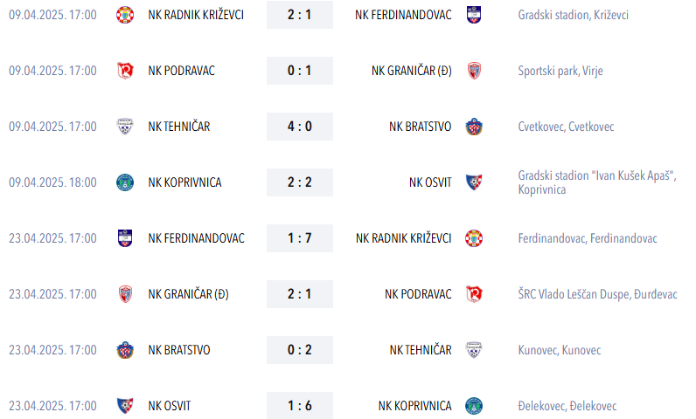This screenshot has width=696, height=419.
Task: Click NK Ferdinandovac crest in the 1:7 match
Action: point(125,238)
